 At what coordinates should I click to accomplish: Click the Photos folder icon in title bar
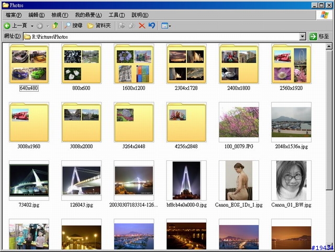[x=5, y=5]
